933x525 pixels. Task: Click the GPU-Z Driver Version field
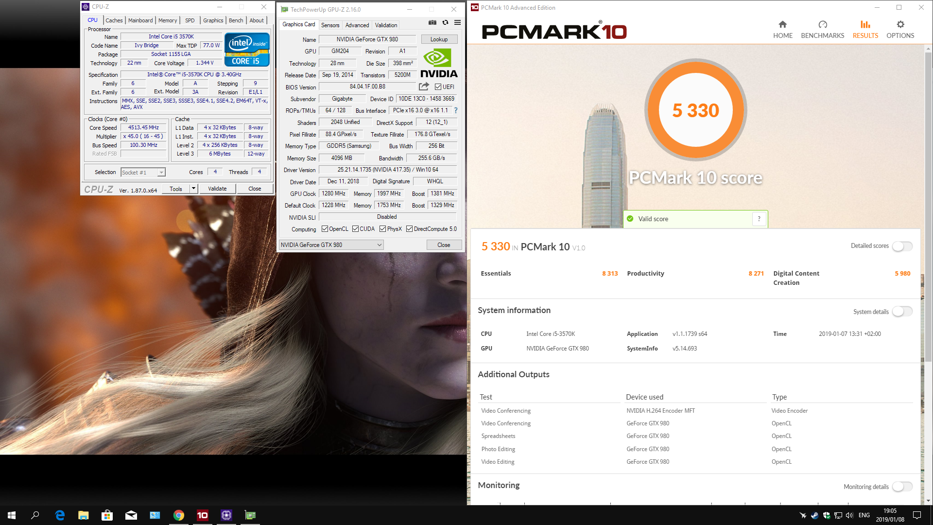click(387, 170)
